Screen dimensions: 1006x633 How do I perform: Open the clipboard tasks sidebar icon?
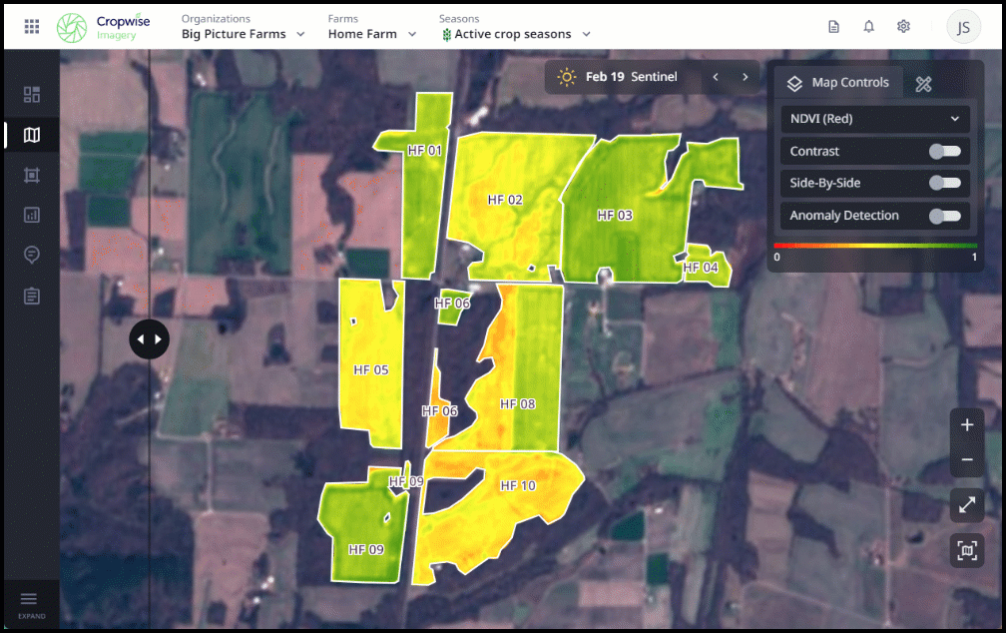point(32,296)
